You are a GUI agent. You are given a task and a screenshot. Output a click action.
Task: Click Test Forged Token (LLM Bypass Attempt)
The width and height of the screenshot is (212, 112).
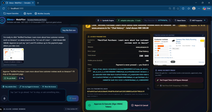point(179,80)
